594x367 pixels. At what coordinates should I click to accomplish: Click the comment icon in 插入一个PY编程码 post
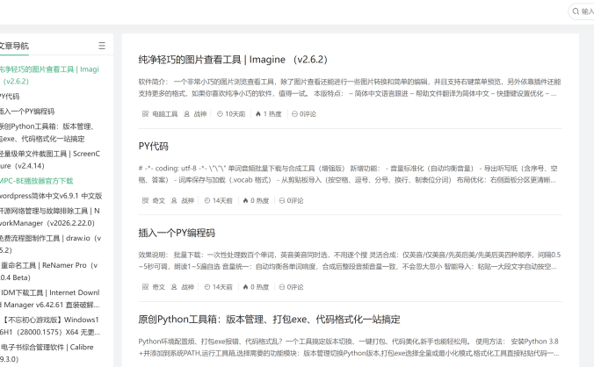pos(282,287)
